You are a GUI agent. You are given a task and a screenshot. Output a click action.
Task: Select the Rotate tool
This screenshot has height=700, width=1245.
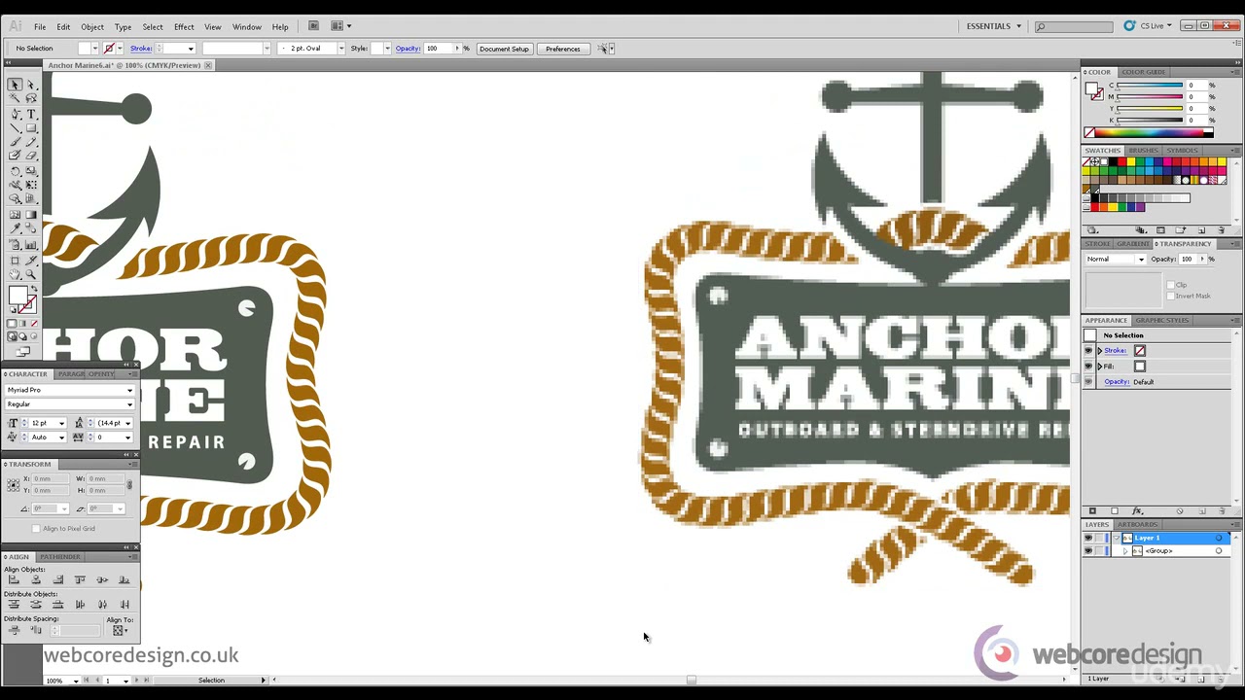[x=15, y=171]
